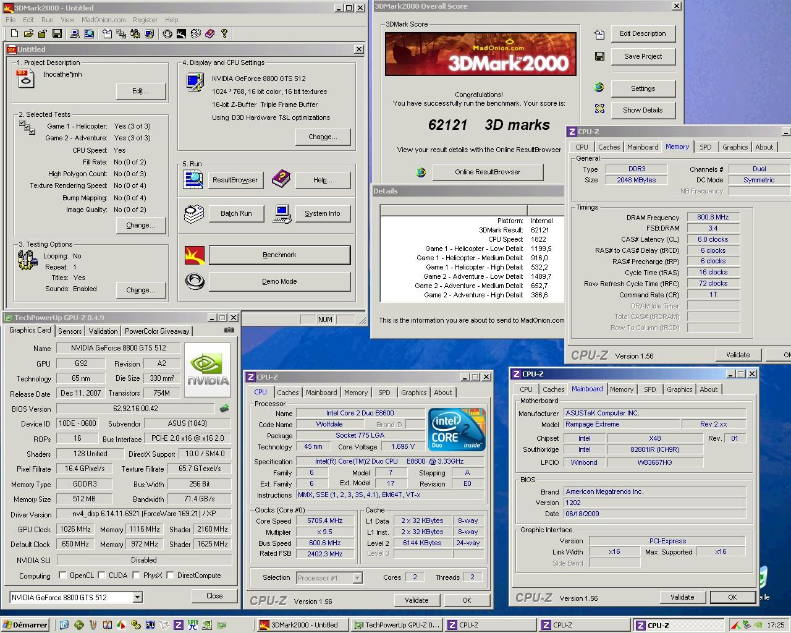Viewport: 791px width, 633px height.
Task: Open the Run menu in 3DMark2000
Action: coord(47,20)
